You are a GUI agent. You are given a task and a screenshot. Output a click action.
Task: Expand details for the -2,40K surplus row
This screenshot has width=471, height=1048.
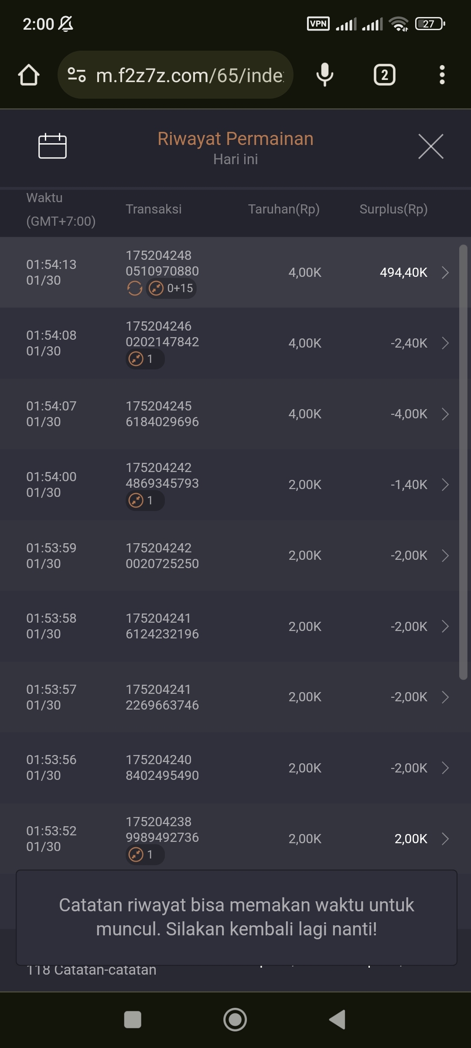(445, 343)
